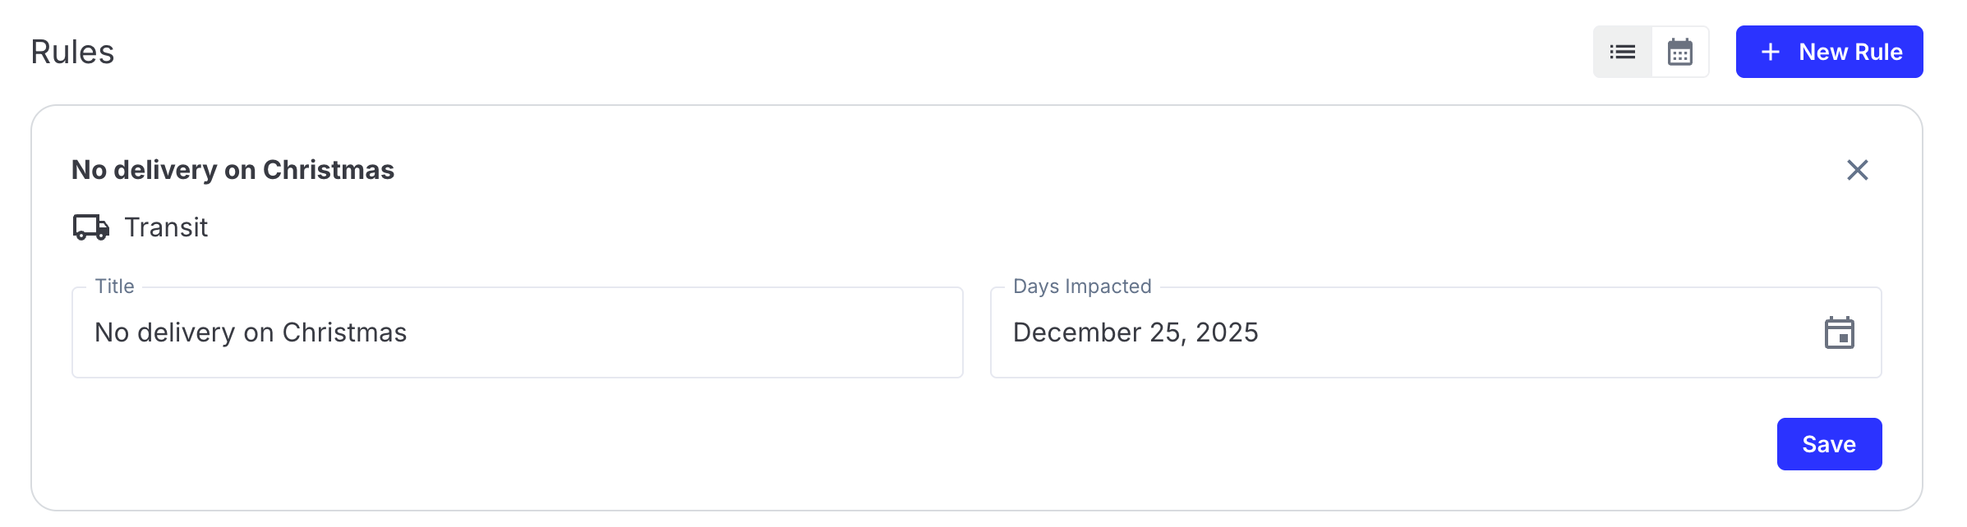This screenshot has width=1967, height=527.
Task: Switch to the list view icon
Action: [x=1623, y=52]
